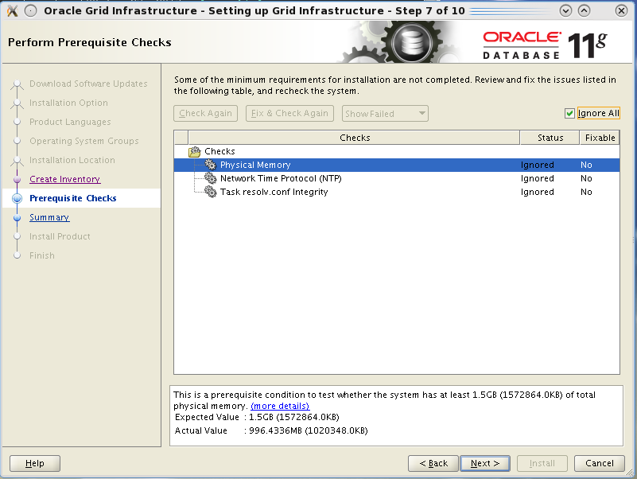Uncheck the Ignore All checkbox
This screenshot has height=479, width=637.
pos(569,113)
